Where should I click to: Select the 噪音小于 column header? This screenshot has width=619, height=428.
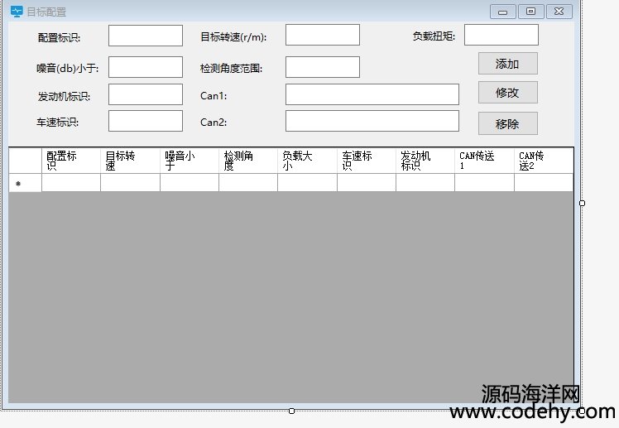pyautogui.click(x=190, y=161)
